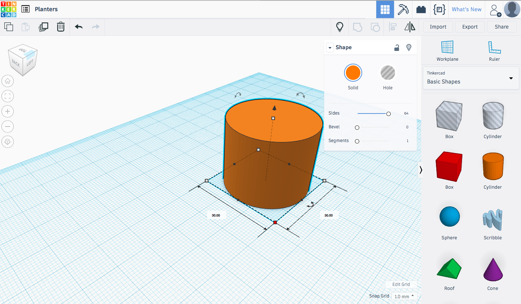Redo the last action

(x=96, y=27)
